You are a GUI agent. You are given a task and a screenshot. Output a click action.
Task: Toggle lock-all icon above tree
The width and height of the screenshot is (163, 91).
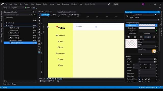(36, 20)
